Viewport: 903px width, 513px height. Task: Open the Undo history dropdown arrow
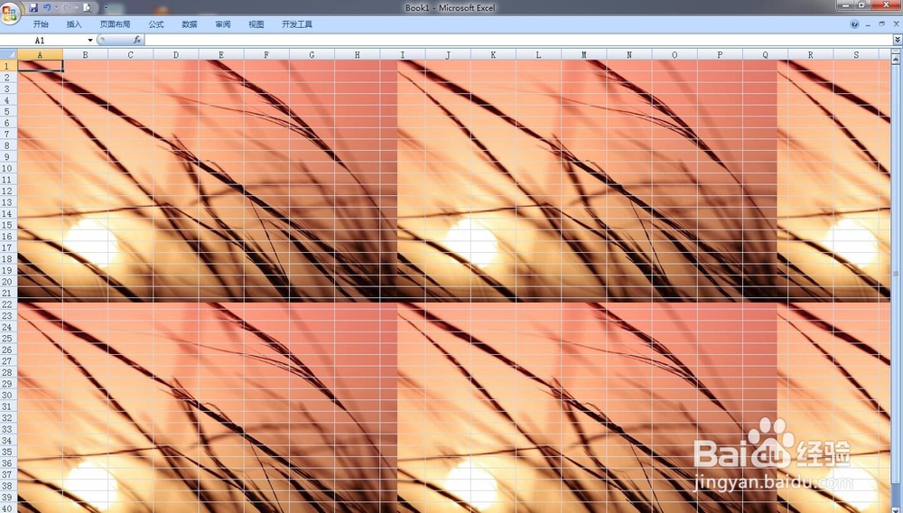56,7
